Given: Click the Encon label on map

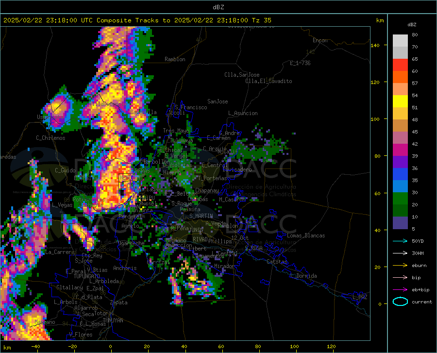Looking at the screenshot, I should tap(320, 40).
